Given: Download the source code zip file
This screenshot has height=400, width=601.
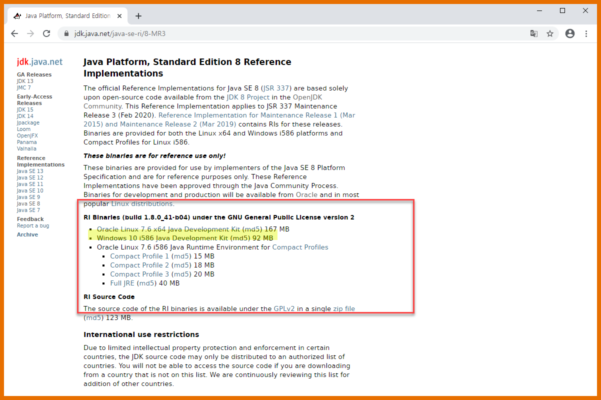Looking at the screenshot, I should tap(344, 308).
